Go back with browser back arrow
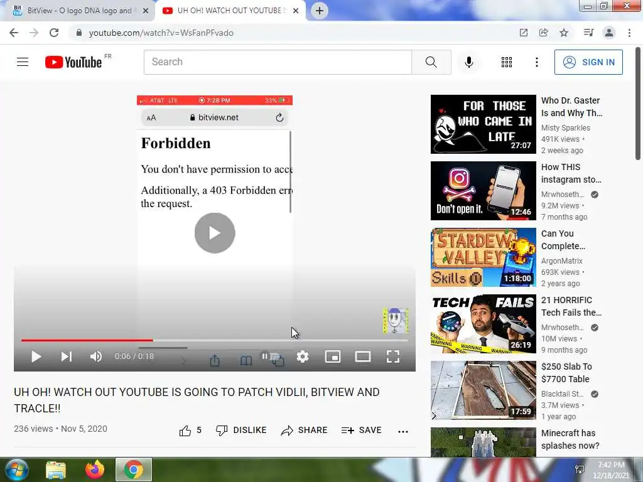Screen dimensions: 643x482 (14, 33)
